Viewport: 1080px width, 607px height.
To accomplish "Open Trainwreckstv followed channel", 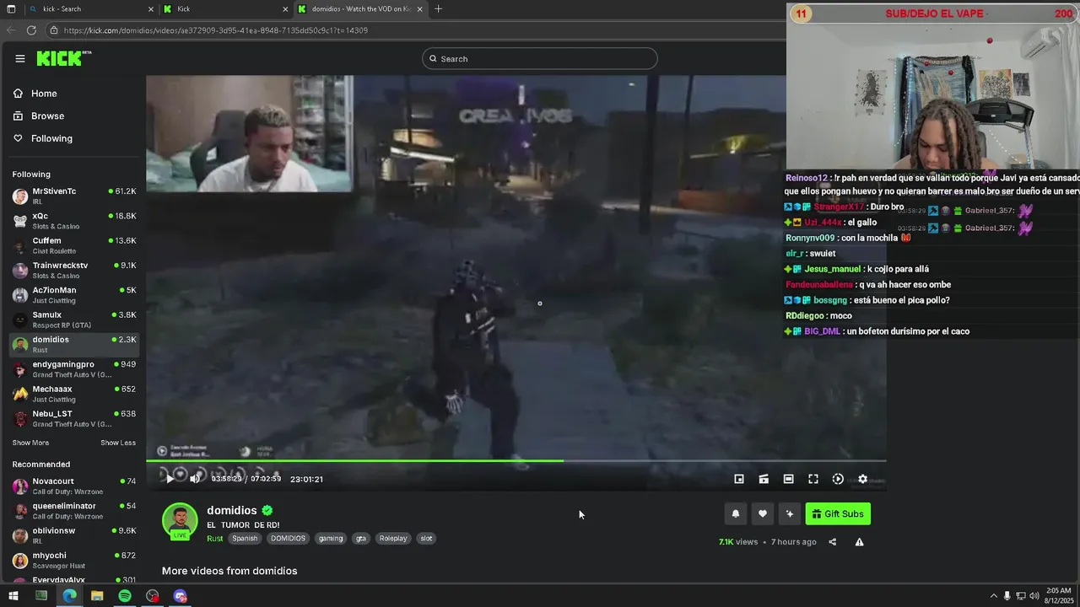I will pos(74,270).
